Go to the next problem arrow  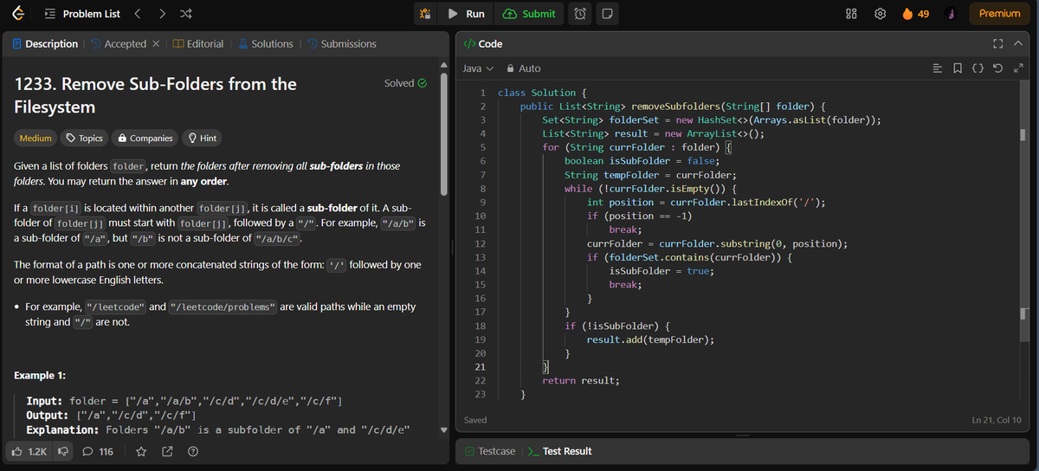pyautogui.click(x=163, y=14)
